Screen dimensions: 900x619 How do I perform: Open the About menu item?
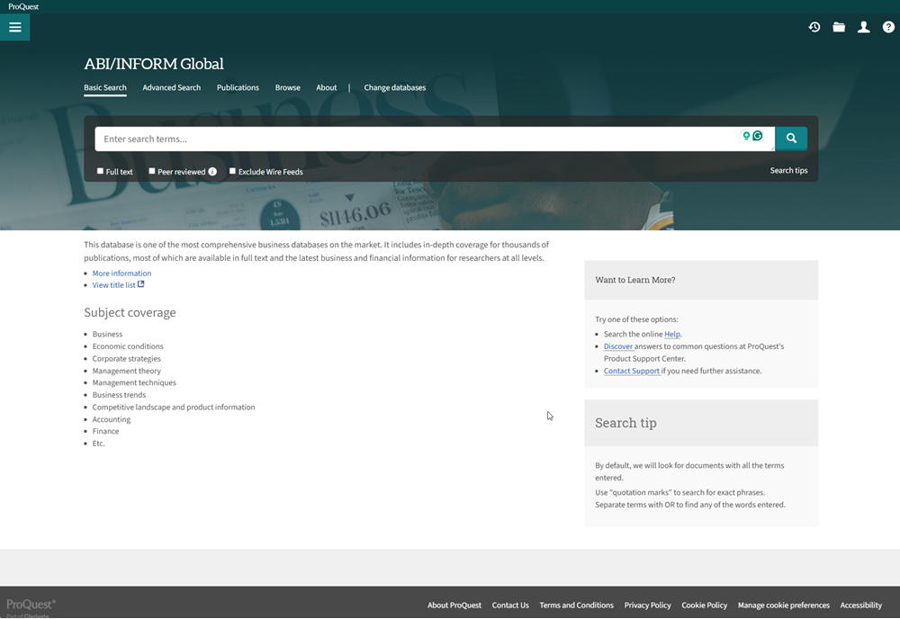coord(326,87)
